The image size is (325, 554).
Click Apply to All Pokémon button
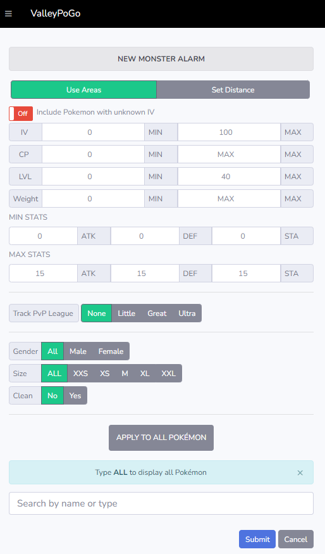(x=161, y=438)
